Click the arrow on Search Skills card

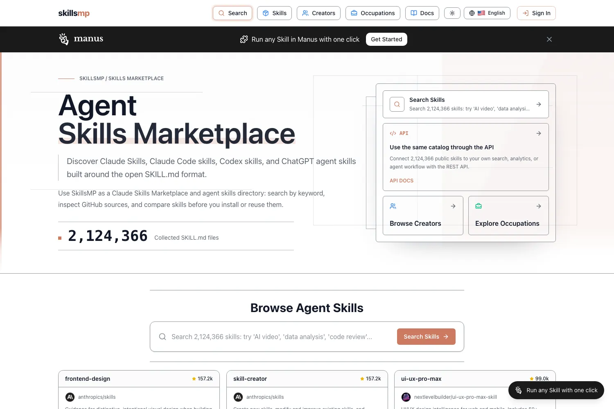point(539,104)
